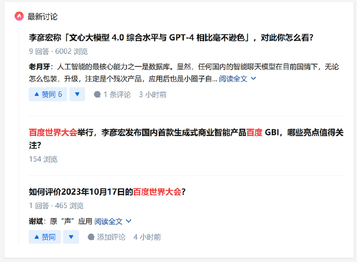Downvote 谢斌's answer using the down triangle

pos(71,237)
